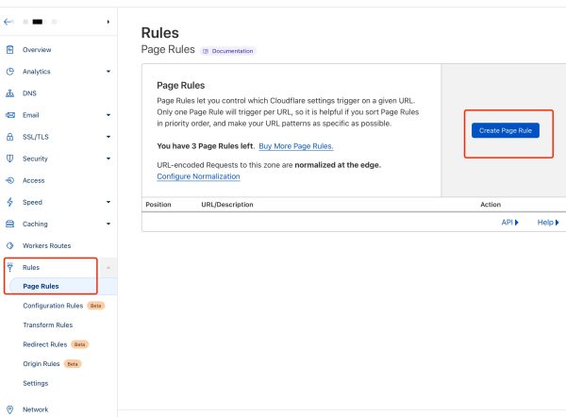Click the Action column header
566x417 pixels.
(x=491, y=205)
